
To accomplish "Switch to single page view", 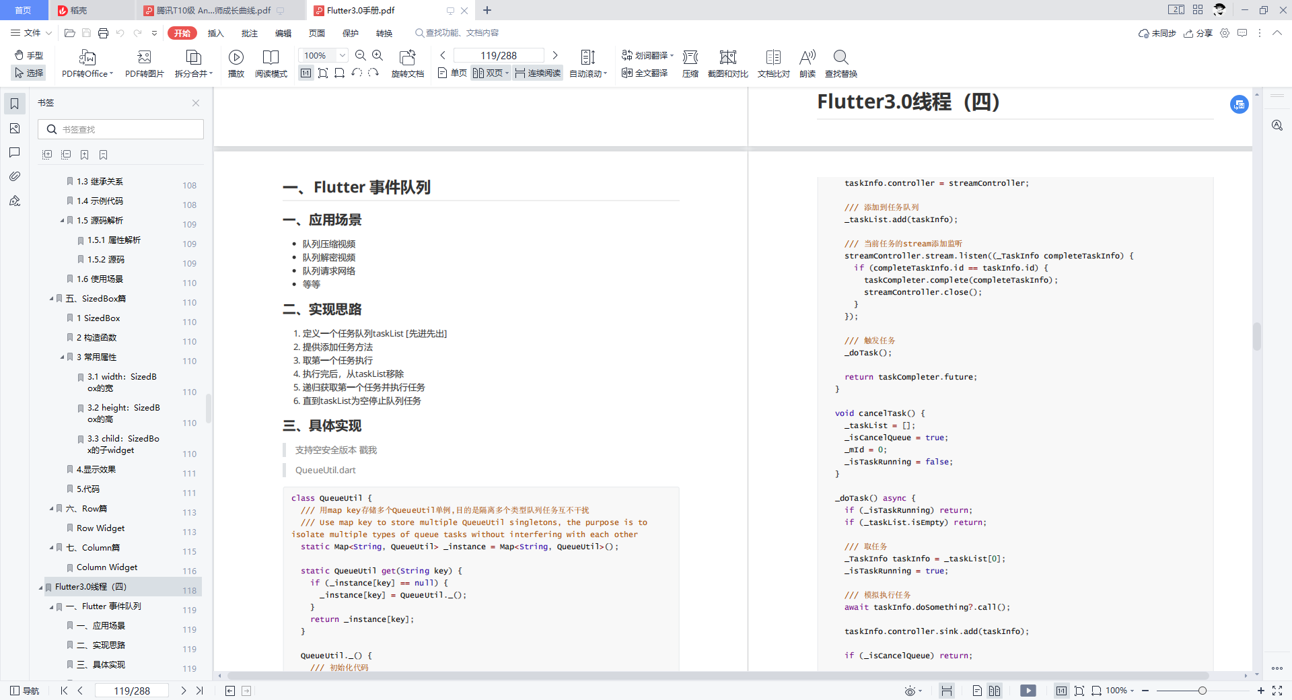I will pyautogui.click(x=452, y=73).
